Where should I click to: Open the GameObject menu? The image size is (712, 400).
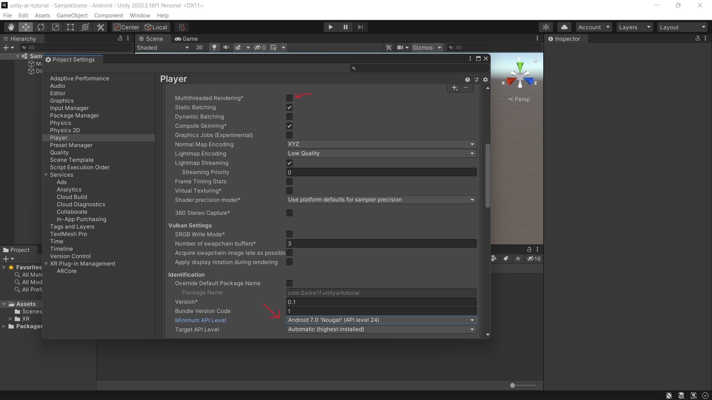pos(72,15)
